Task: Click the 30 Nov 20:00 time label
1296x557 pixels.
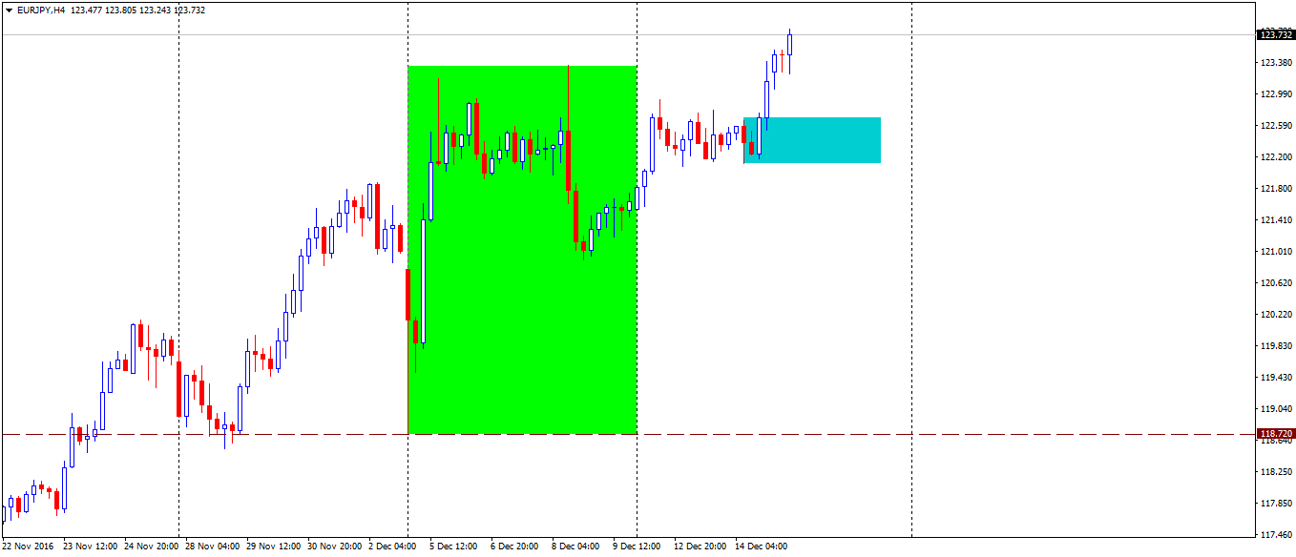Action: click(334, 547)
